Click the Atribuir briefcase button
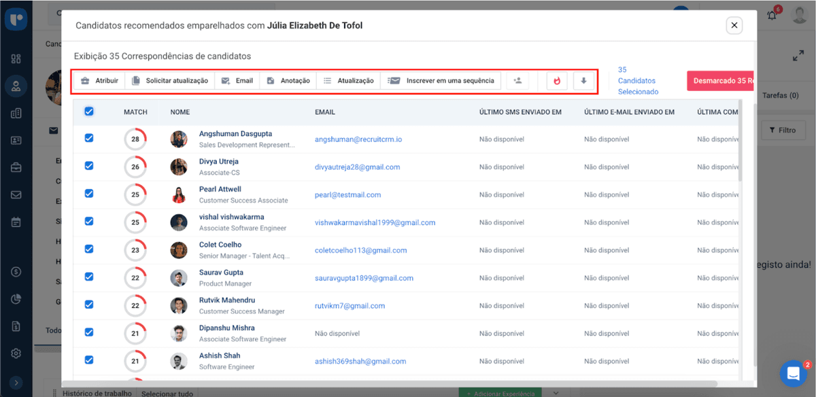Image resolution: width=816 pixels, height=397 pixels. (99, 81)
